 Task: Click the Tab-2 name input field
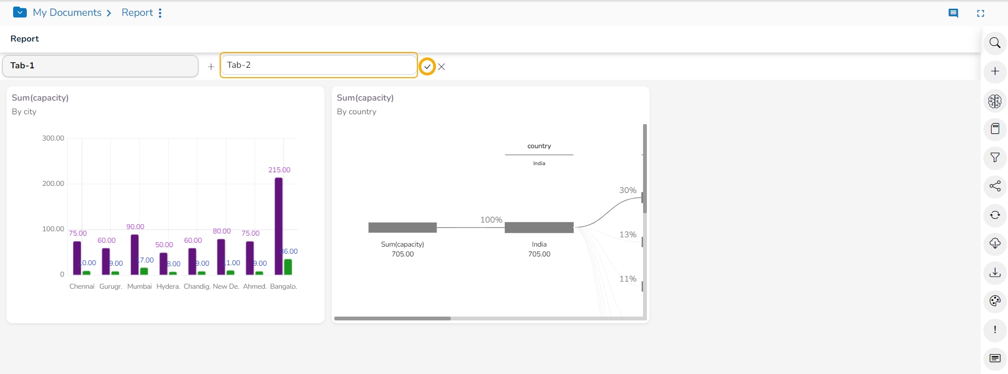(x=318, y=65)
